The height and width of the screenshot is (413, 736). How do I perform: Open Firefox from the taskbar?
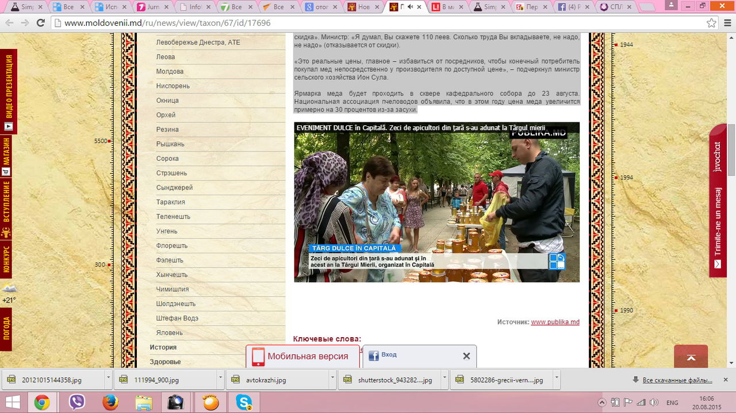click(x=110, y=402)
